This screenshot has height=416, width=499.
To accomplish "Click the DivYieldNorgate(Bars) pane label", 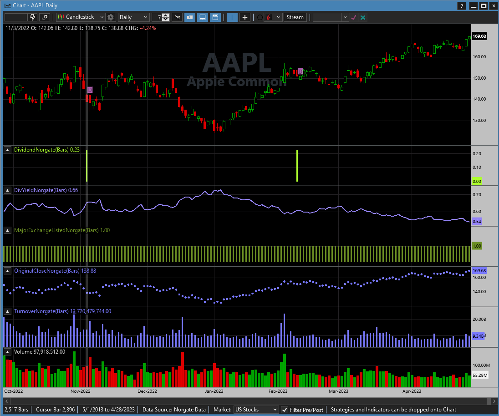I will (x=46, y=190).
